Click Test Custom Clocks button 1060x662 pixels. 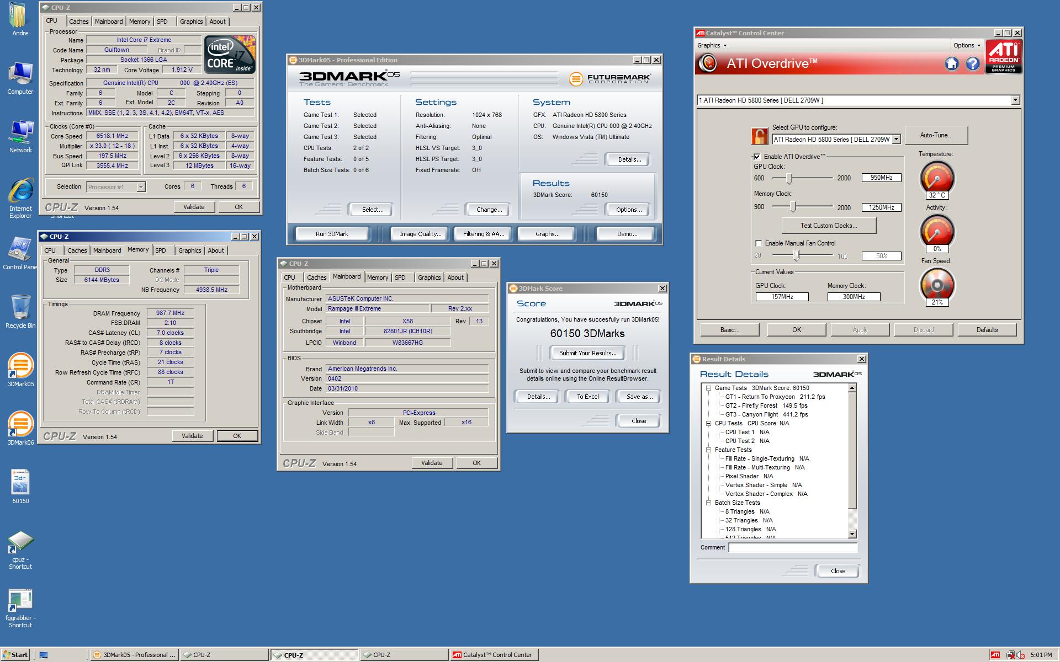point(829,226)
